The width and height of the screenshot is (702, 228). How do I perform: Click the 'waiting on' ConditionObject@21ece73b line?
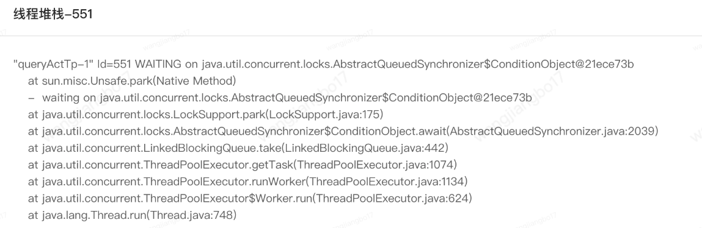[x=280, y=98]
